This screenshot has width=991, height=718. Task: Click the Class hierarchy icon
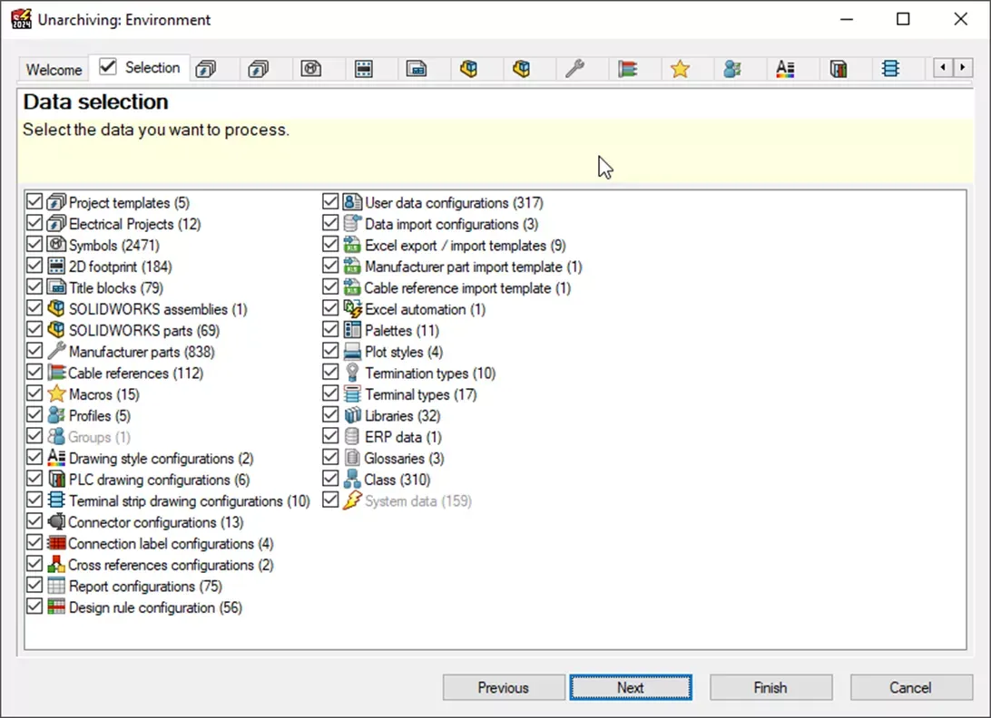[352, 480]
